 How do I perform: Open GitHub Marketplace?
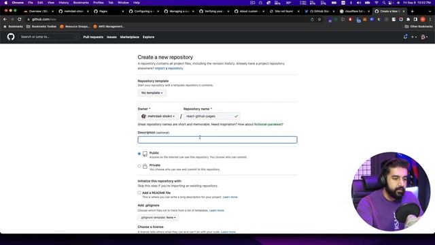click(130, 37)
